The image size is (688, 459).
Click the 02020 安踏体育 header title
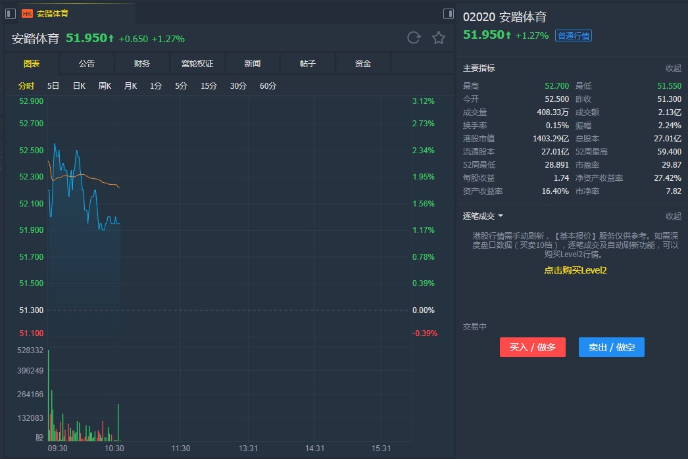[x=504, y=17]
